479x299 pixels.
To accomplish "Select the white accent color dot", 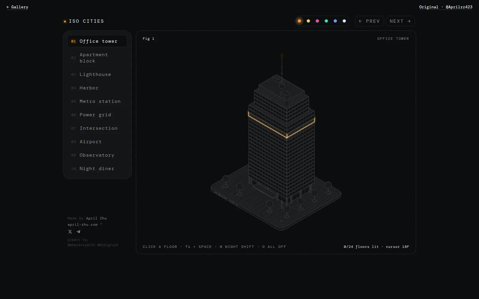I will click(x=344, y=21).
